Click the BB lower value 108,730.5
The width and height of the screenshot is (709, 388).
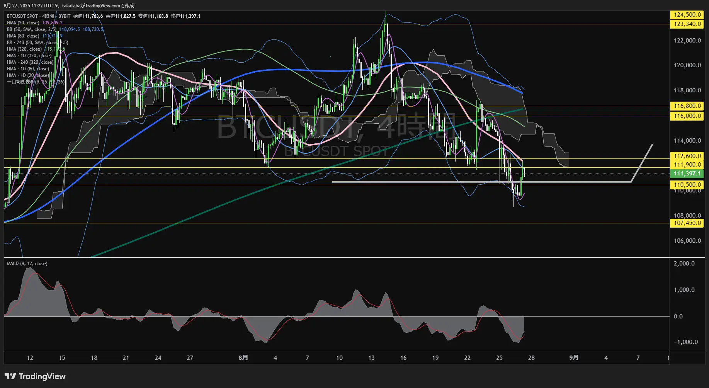click(93, 29)
